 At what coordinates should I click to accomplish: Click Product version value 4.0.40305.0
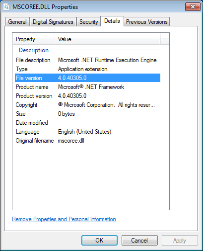pyautogui.click(x=72, y=96)
